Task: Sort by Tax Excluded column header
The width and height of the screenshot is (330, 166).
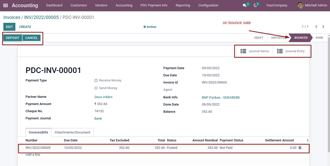Action: (119, 140)
